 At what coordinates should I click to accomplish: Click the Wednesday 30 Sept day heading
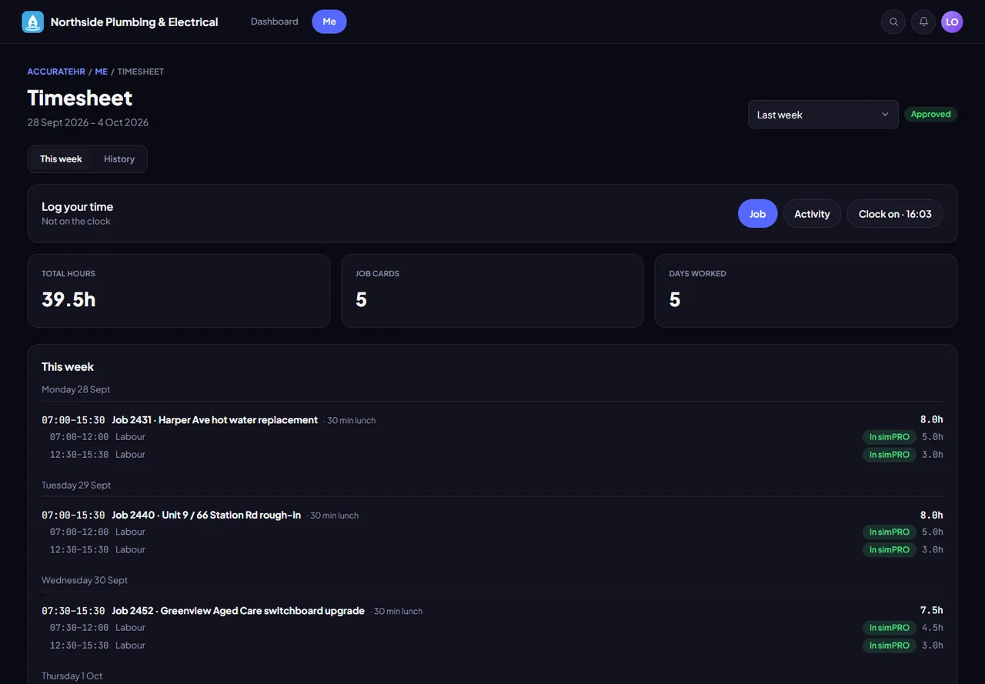(x=85, y=580)
